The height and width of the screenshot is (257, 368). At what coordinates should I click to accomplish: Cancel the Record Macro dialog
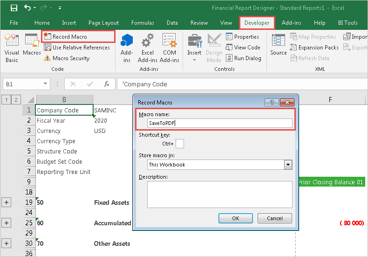pos(274,218)
